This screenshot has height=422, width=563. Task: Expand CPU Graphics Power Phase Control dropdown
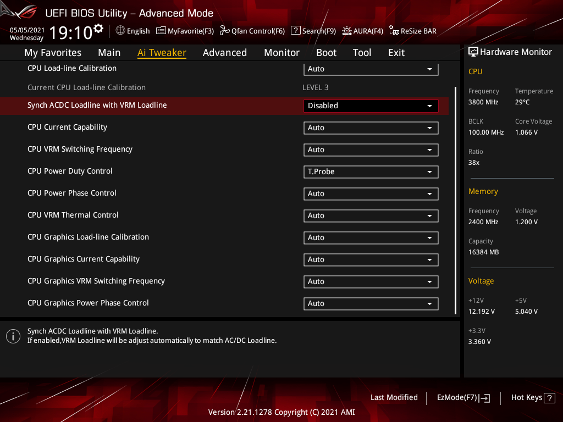point(371,303)
